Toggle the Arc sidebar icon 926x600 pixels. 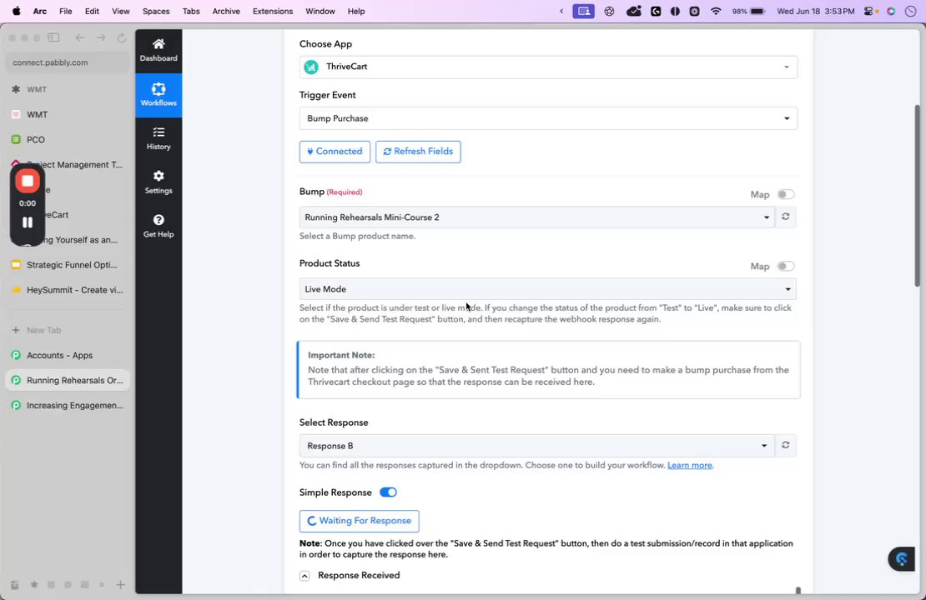53,37
